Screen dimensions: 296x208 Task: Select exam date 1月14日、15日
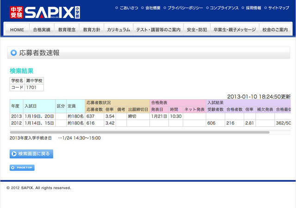[x=39, y=123]
